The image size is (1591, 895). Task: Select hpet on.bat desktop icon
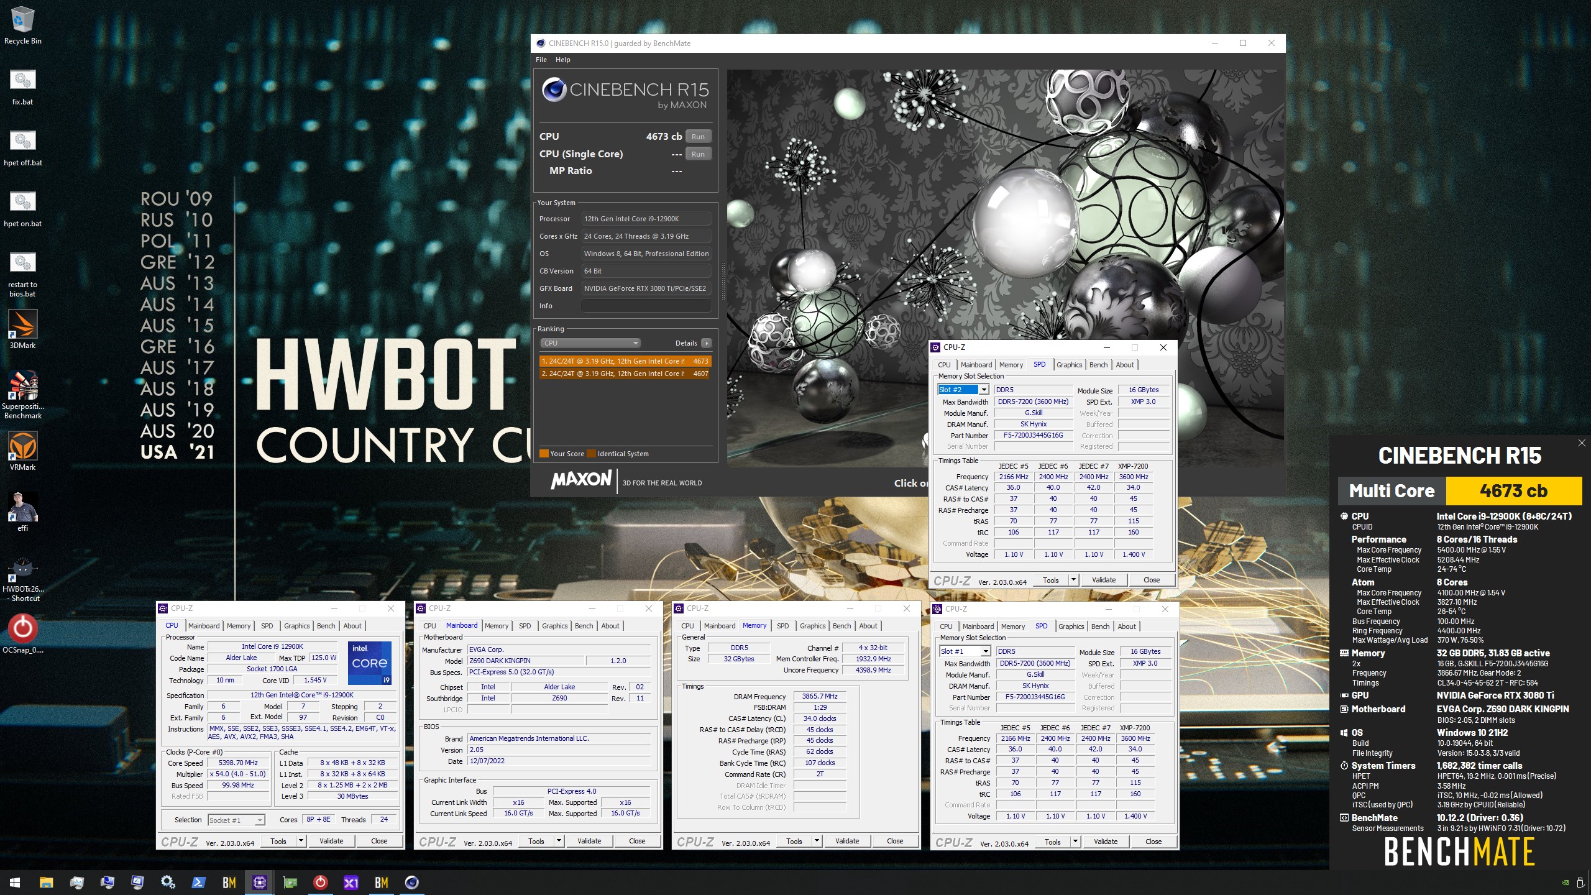tap(22, 209)
